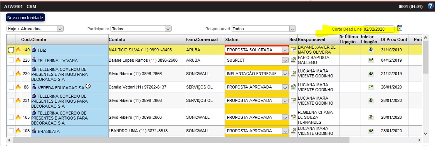The height and width of the screenshot is (146, 435).
Task: Check the TELLERINA - VIVARA row checkbox
Action: pos(11,60)
